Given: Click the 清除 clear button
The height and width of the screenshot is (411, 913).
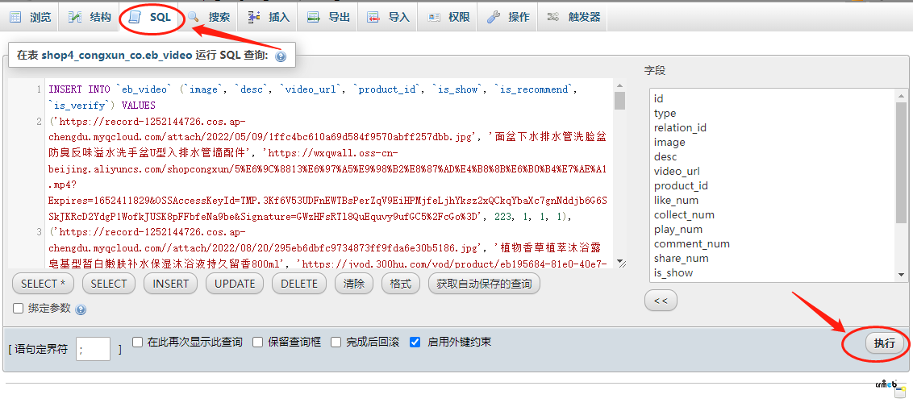Looking at the screenshot, I should [354, 284].
